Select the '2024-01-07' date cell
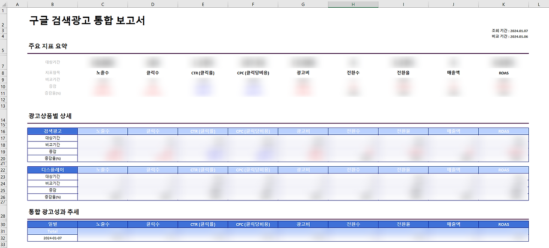This screenshot has height=248, width=549. (52, 238)
